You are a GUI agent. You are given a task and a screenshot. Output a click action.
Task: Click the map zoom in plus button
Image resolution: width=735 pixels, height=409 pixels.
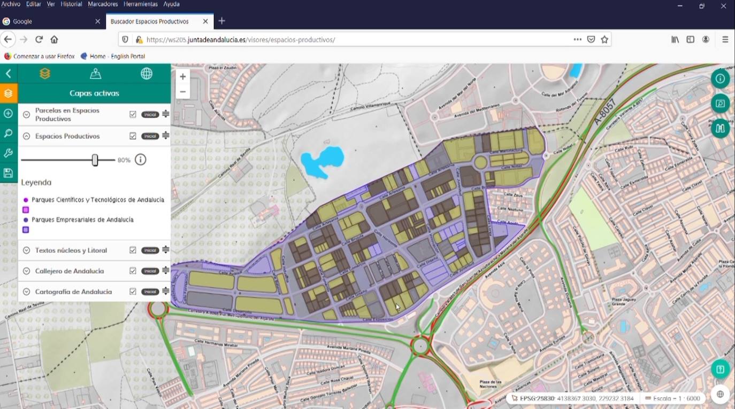point(183,77)
